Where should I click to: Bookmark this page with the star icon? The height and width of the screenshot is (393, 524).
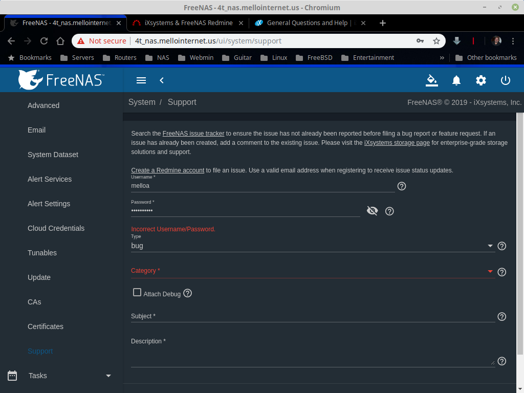click(x=436, y=41)
